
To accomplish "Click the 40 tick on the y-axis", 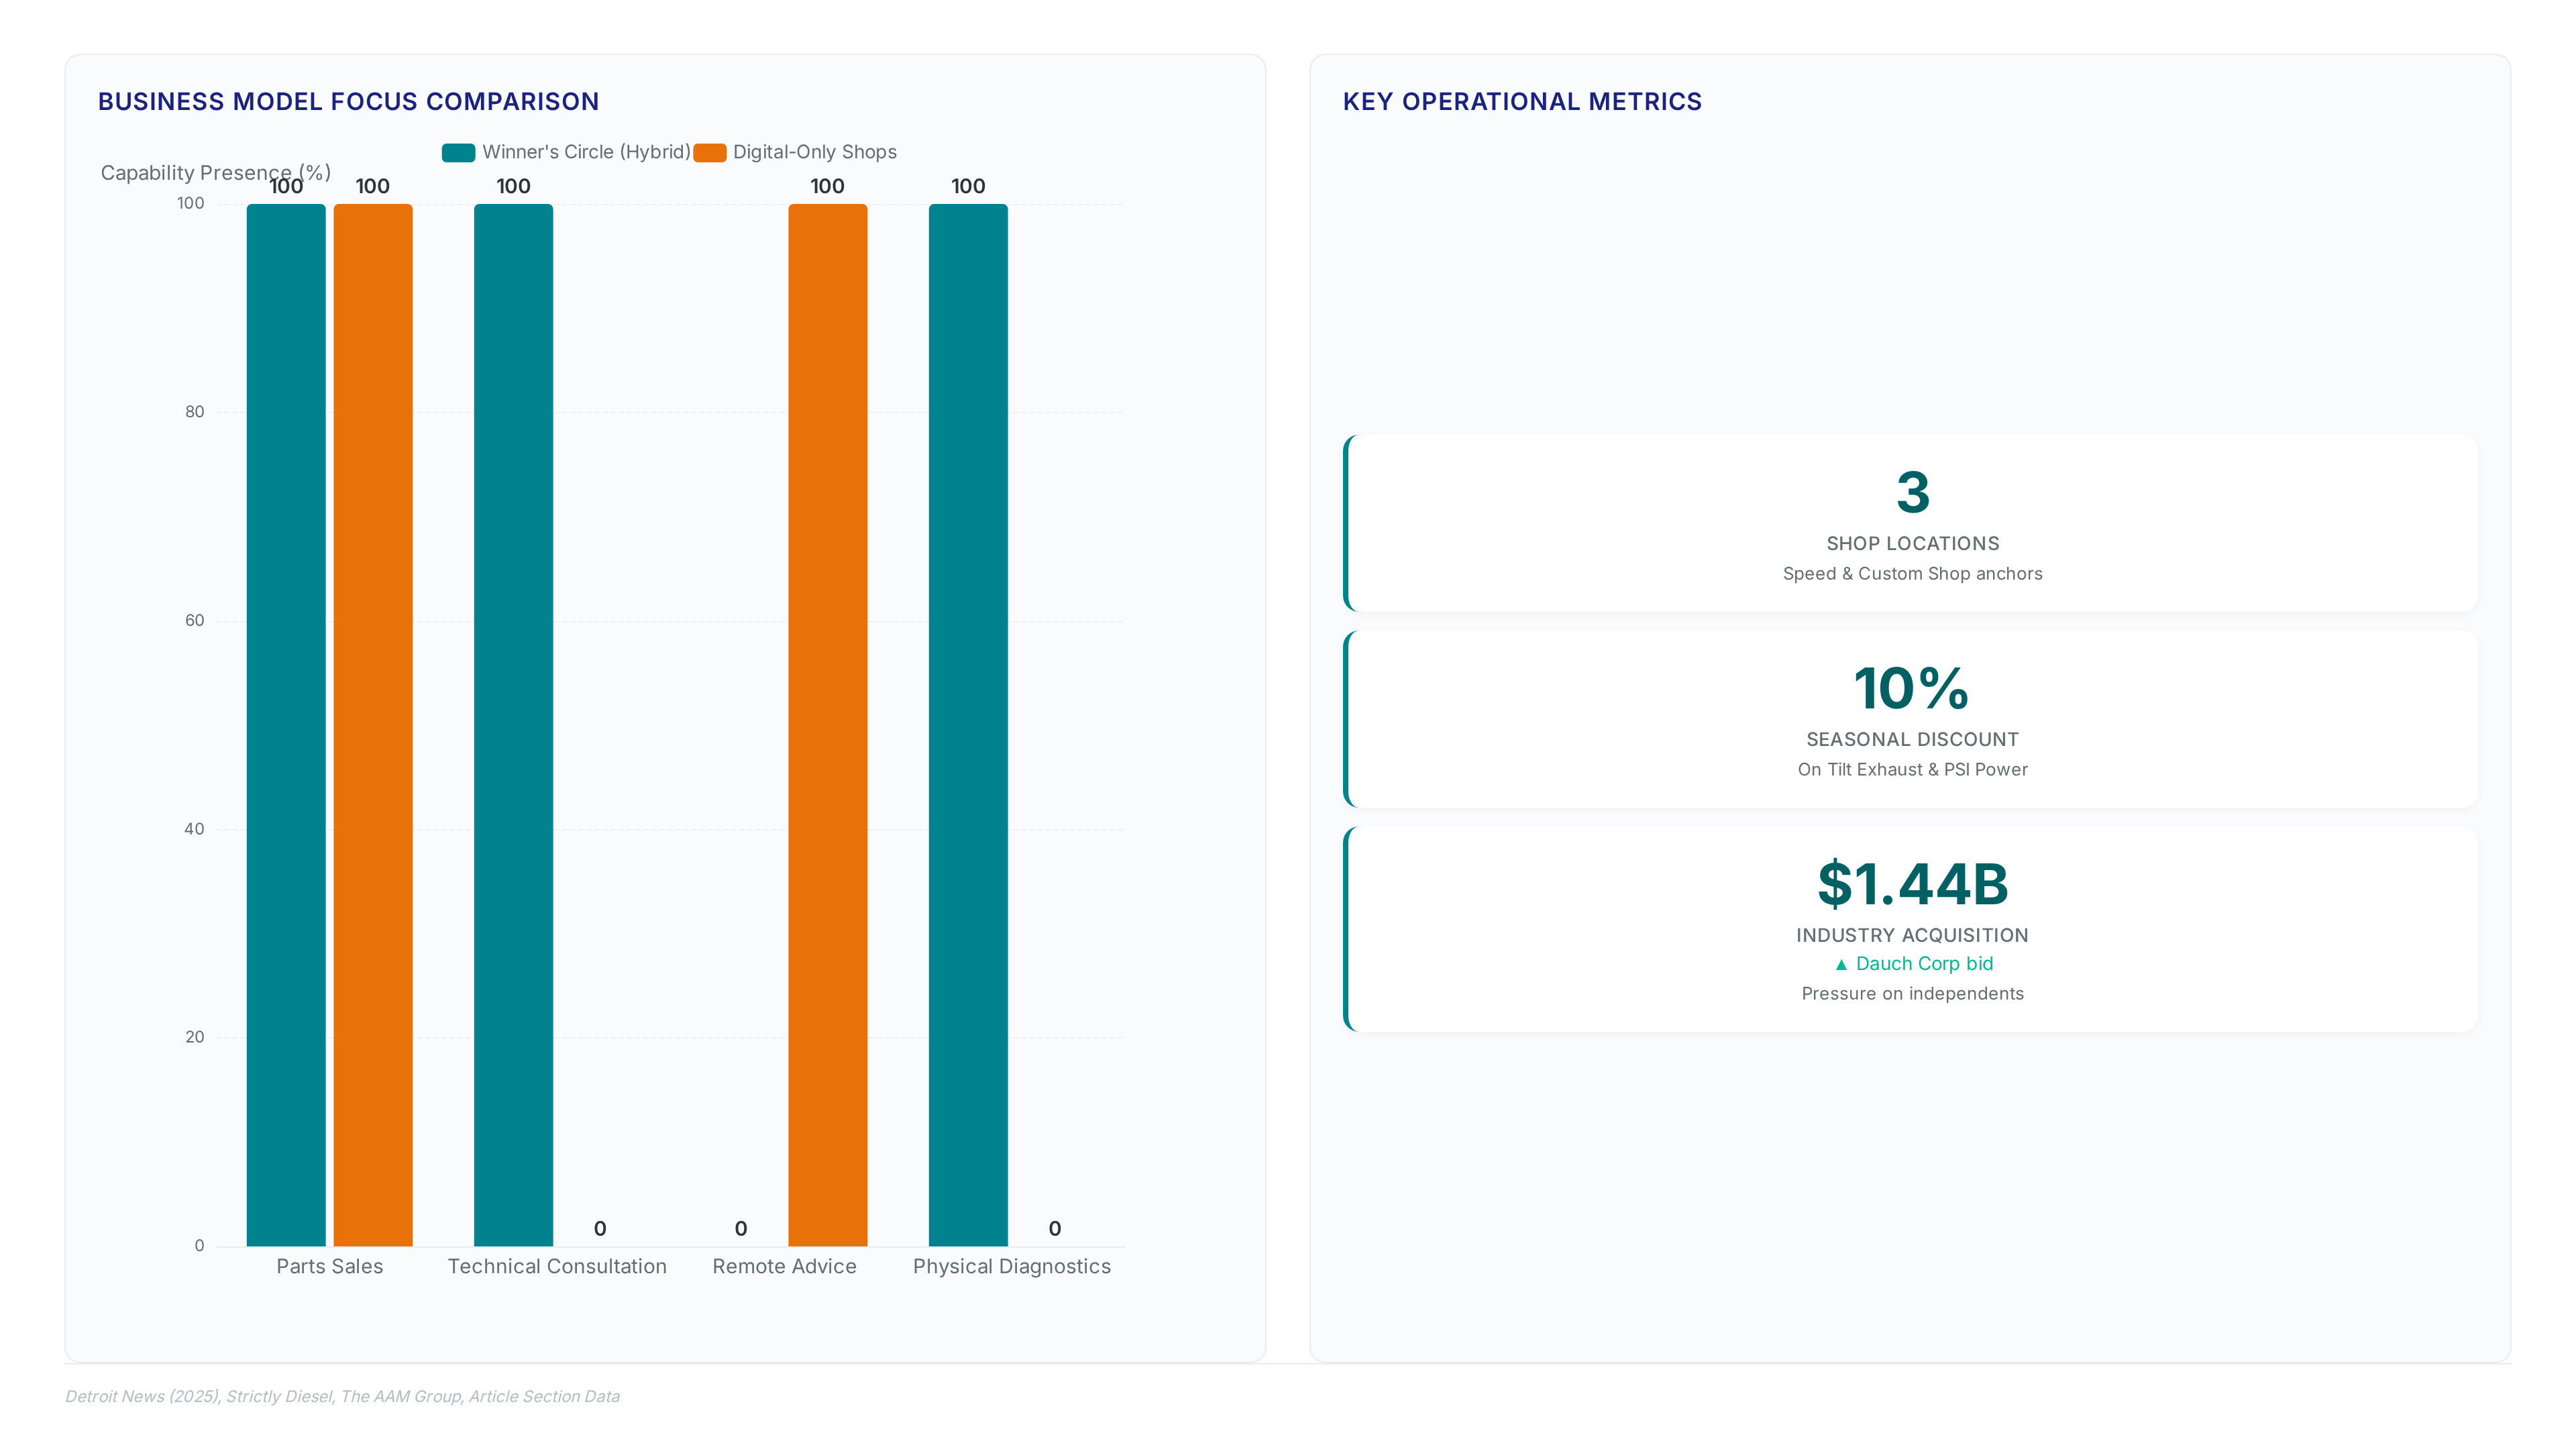I will point(195,829).
